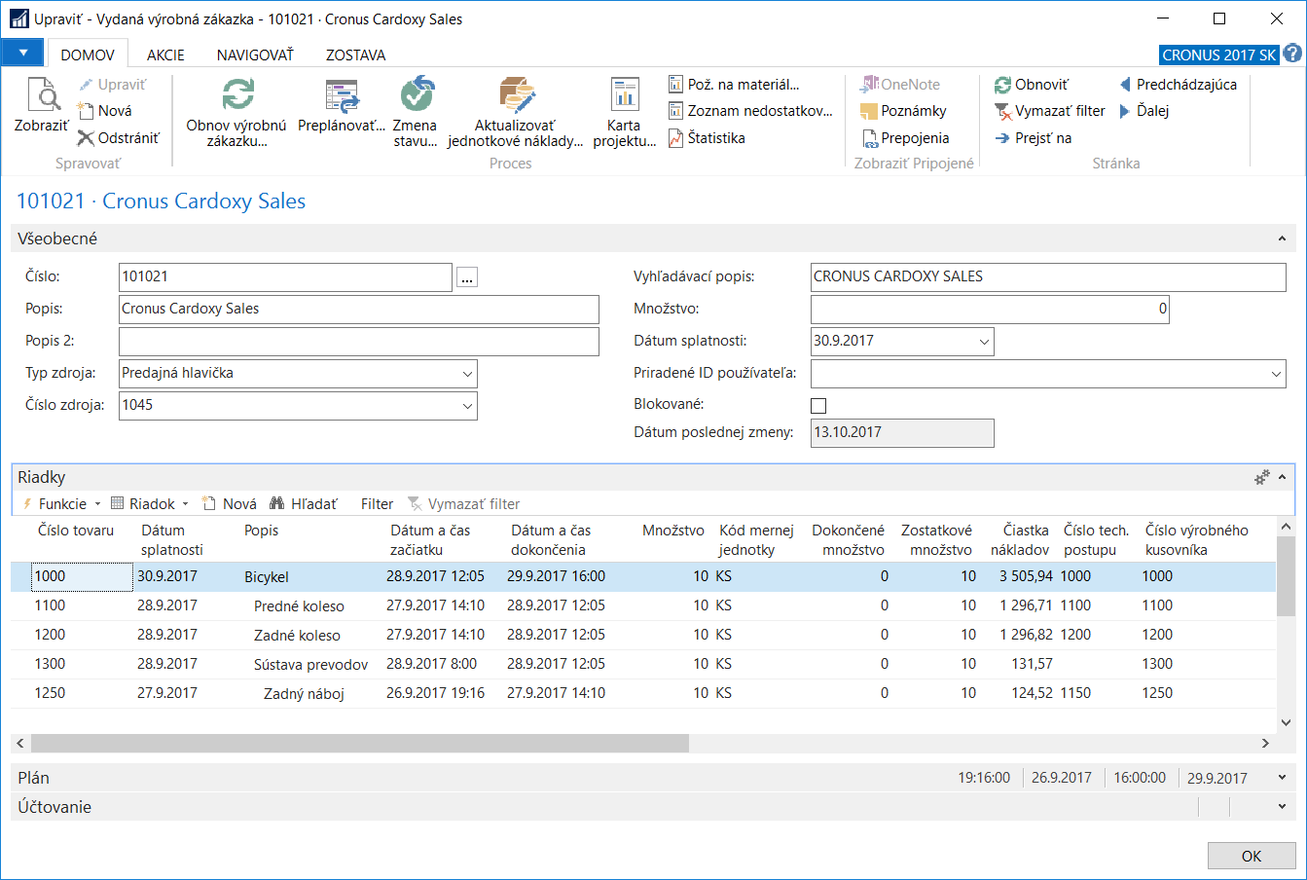Click item number cell 1000
Viewport: 1307px width, 880px height.
click(x=83, y=576)
